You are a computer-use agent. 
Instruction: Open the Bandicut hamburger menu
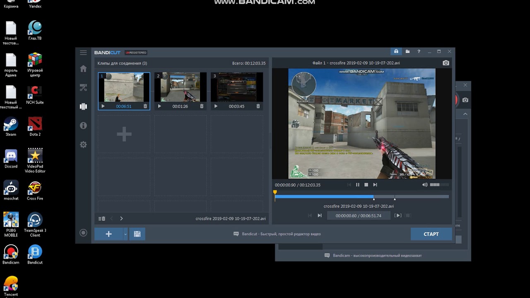click(x=83, y=53)
